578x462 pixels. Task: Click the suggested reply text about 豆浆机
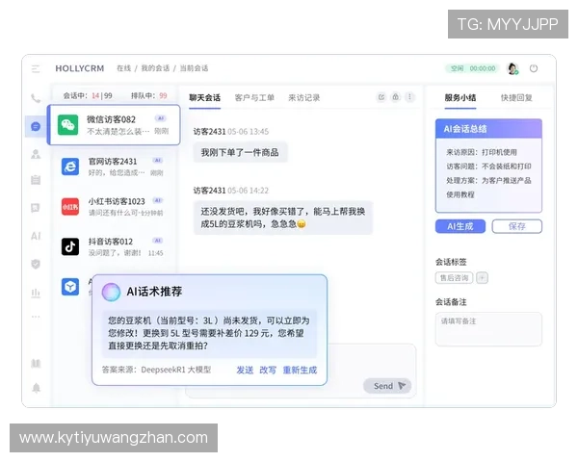click(x=209, y=333)
